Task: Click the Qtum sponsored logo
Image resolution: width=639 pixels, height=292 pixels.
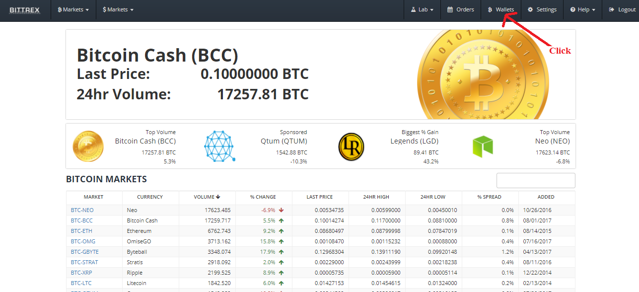Action: (x=219, y=146)
